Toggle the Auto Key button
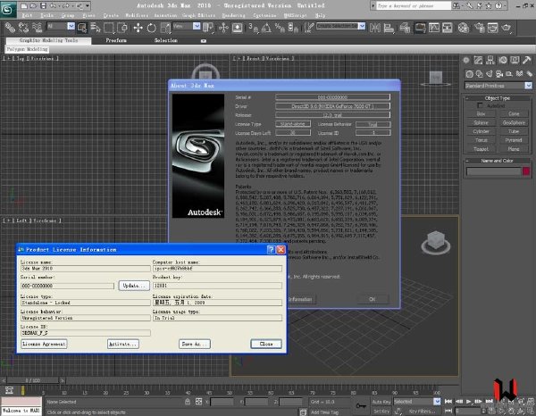Screen dimensions: 536x416 coord(381,402)
